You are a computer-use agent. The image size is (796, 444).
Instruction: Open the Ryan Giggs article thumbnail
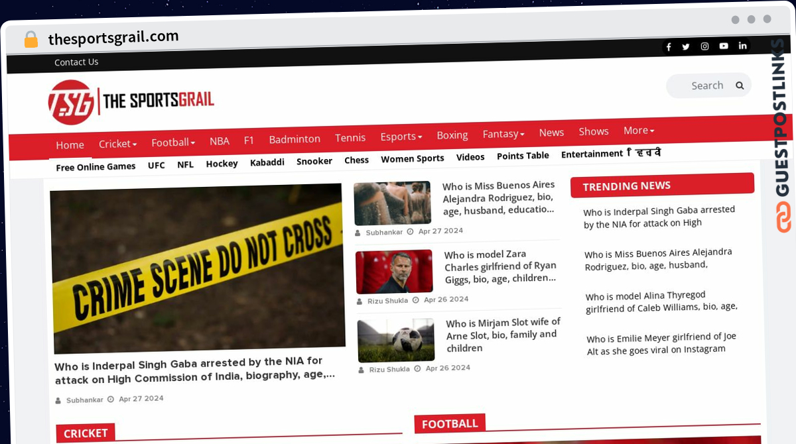pos(394,272)
